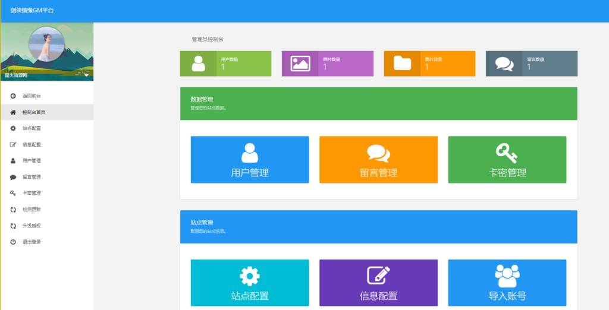Viewport: 609px width, 310px height.
Task: Click the folder icon on 图片目录 card
Action: pos(402,64)
